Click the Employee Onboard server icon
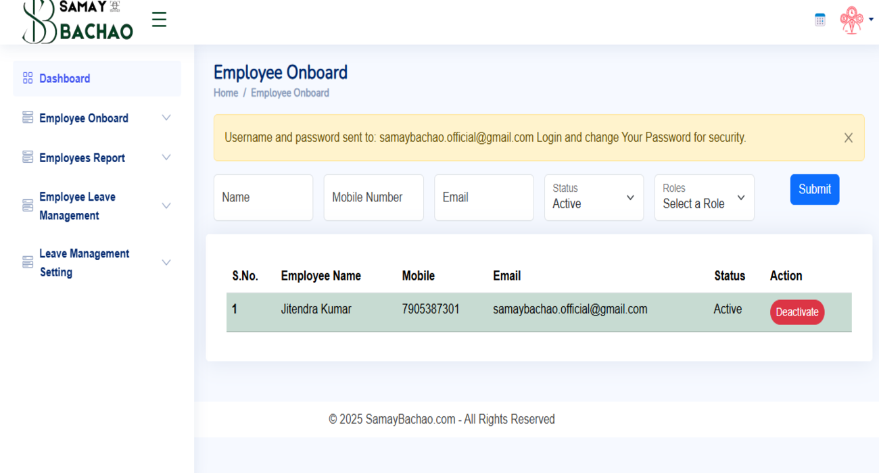Image resolution: width=879 pixels, height=473 pixels. [x=27, y=117]
